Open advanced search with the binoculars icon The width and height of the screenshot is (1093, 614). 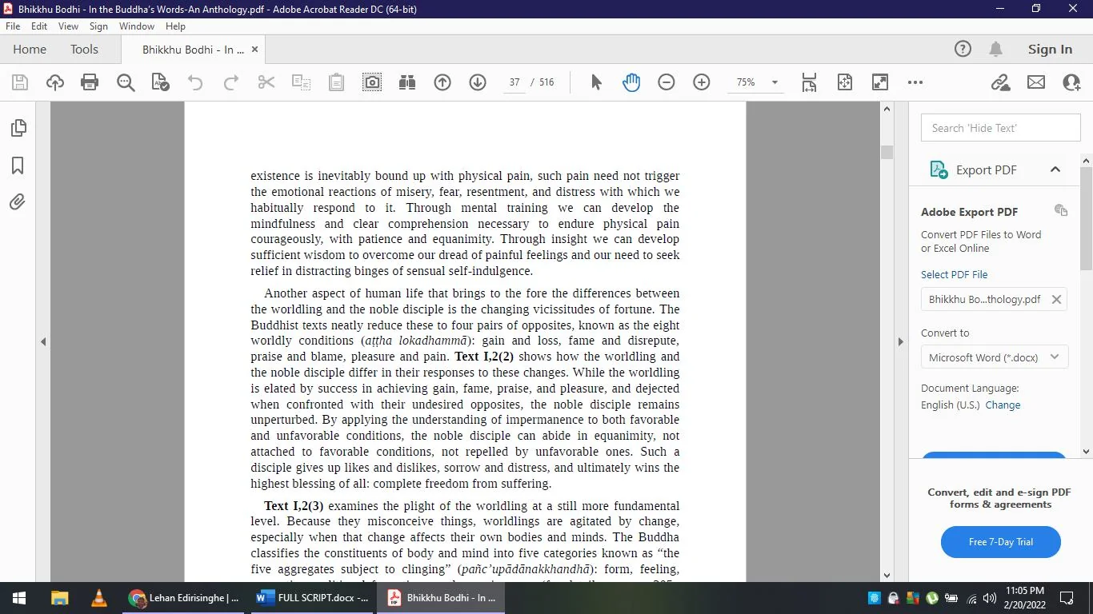407,82
